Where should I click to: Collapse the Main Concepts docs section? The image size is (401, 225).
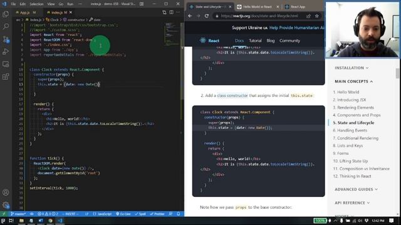353,81
